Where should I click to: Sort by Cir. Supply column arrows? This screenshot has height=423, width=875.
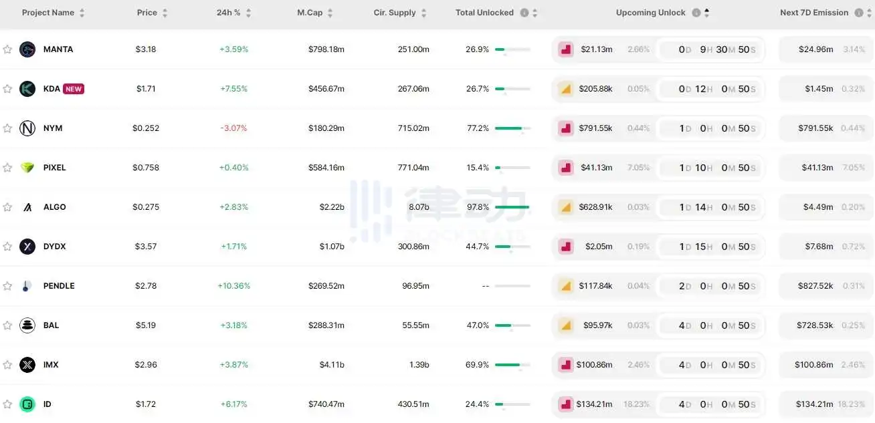click(423, 13)
